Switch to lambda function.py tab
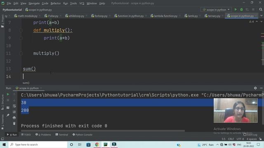The width and height of the screenshot is (264, 148). 165,16
